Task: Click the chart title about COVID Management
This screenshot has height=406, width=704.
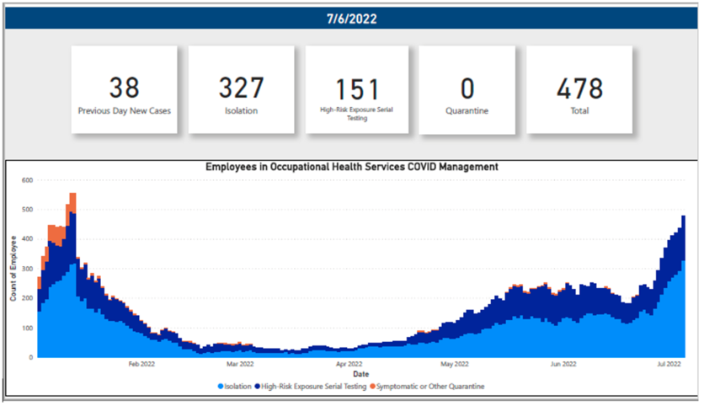Action: (352, 167)
